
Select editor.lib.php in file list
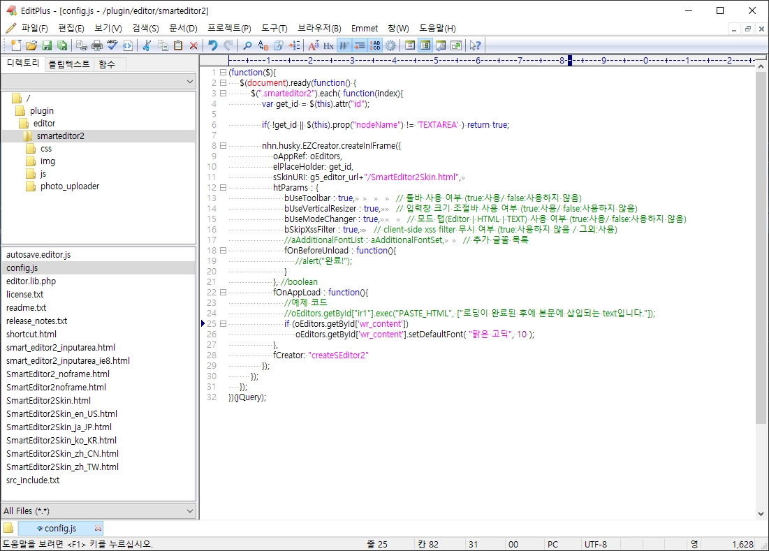click(x=31, y=281)
